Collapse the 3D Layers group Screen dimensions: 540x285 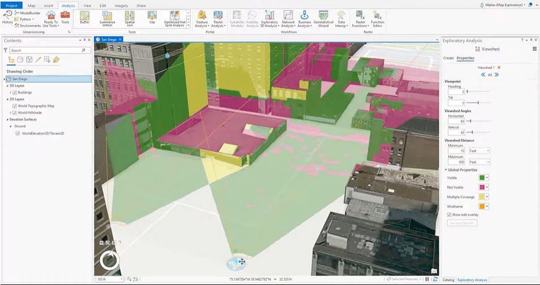point(7,86)
